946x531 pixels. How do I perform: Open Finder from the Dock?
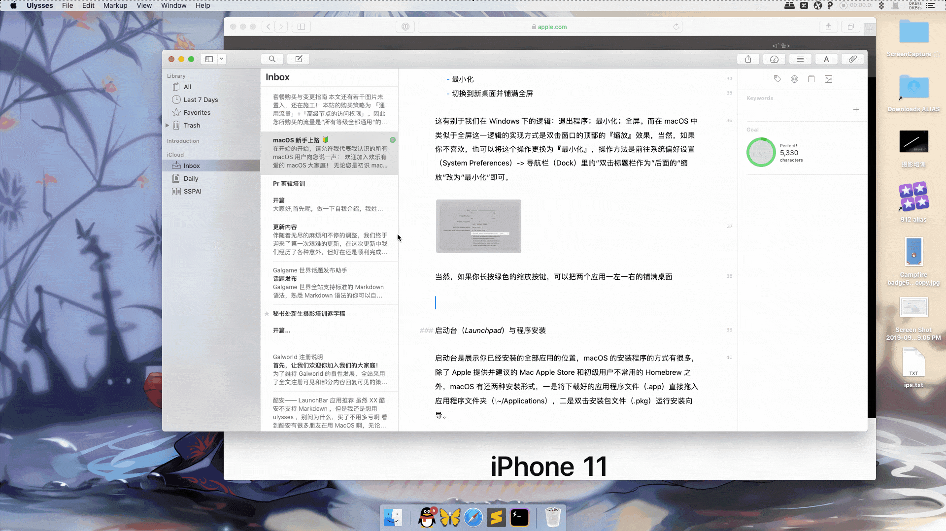coord(393,517)
